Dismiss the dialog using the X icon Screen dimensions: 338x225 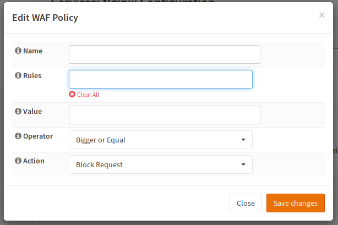click(x=321, y=15)
